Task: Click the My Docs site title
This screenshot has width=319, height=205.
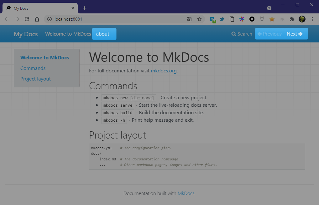Action: (x=26, y=34)
